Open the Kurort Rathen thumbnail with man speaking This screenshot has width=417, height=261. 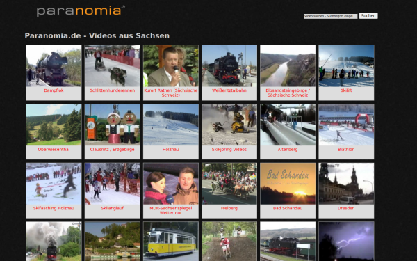[171, 66]
